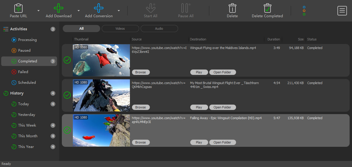
Task: Click the green Add Download plus icon
Action: tap(59, 8)
